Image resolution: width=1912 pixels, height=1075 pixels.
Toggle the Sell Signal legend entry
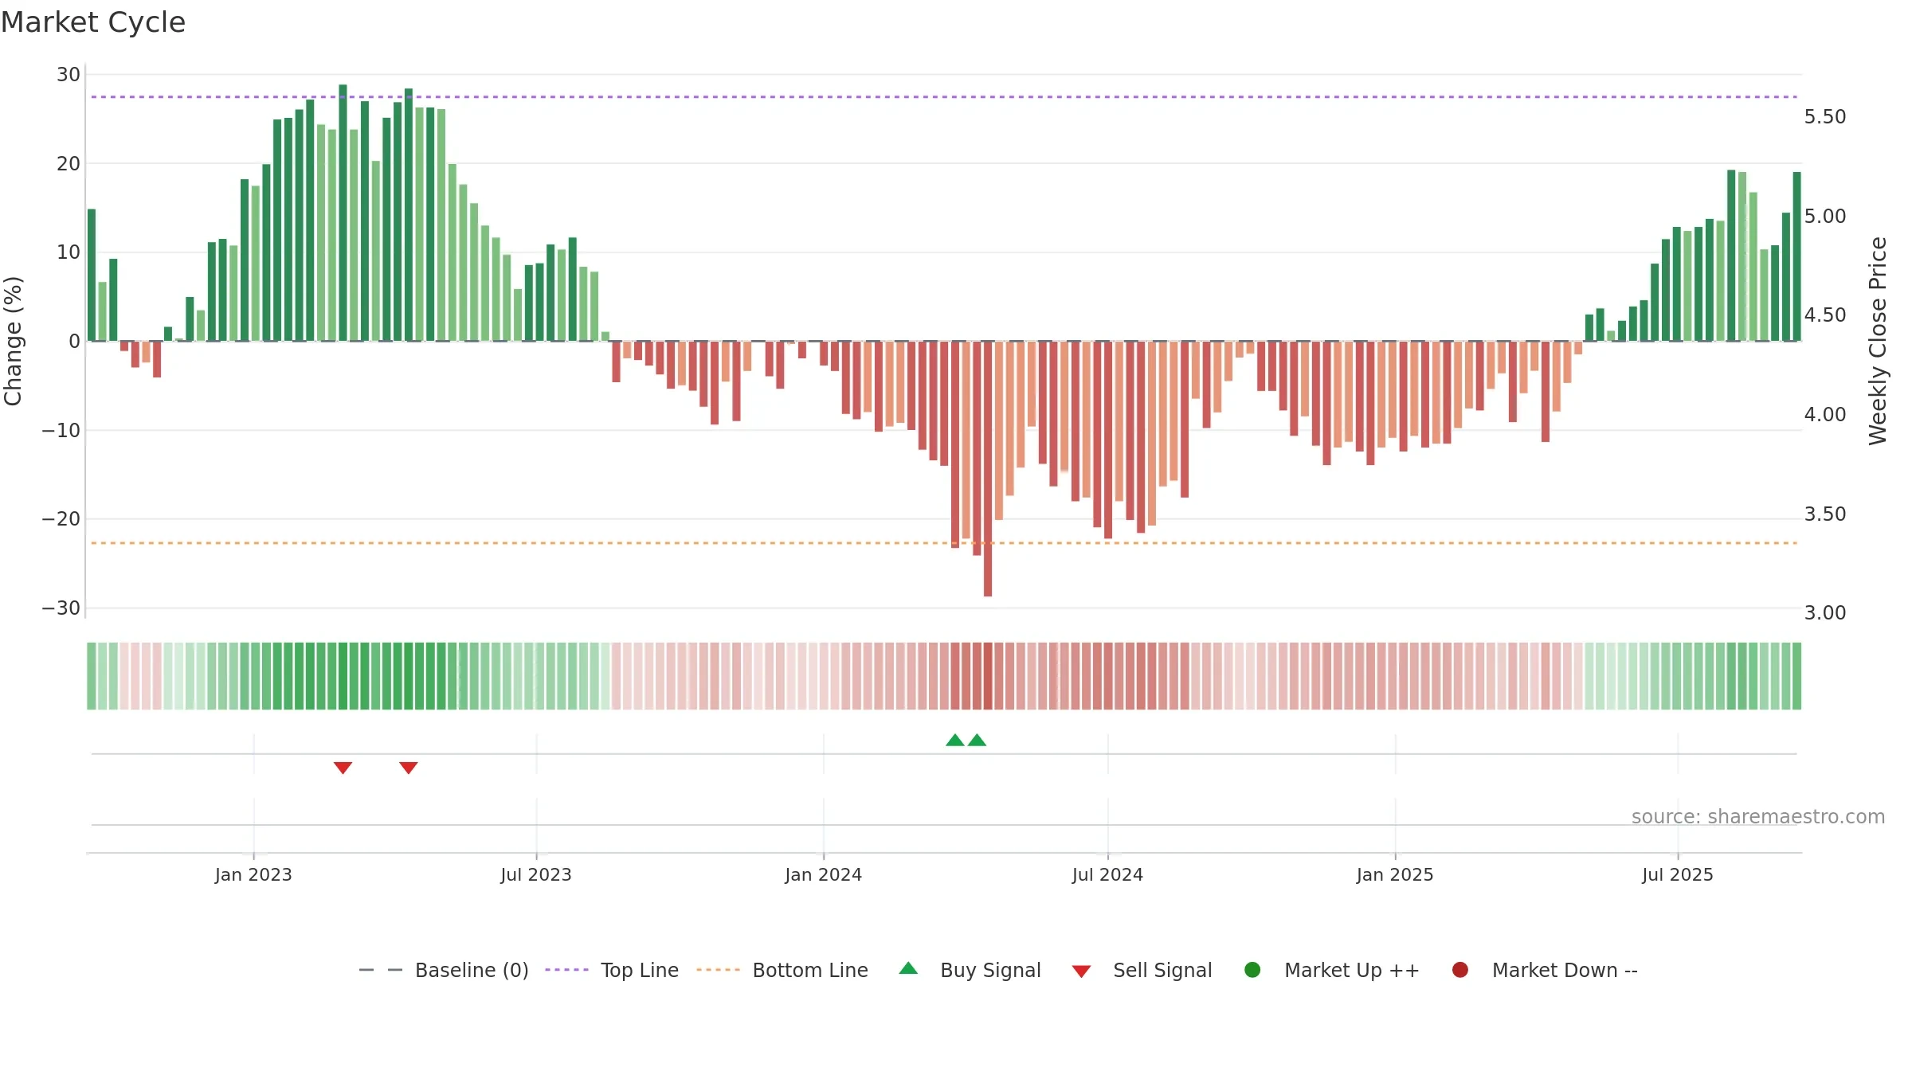(1142, 970)
